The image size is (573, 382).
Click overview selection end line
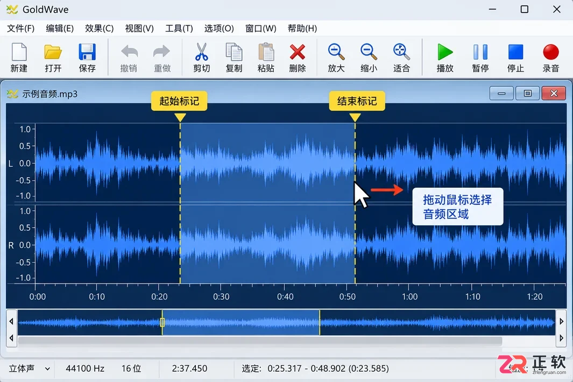320,322
